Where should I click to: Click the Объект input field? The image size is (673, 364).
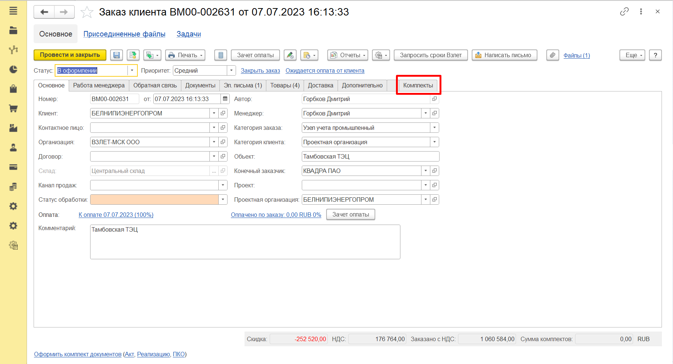pos(370,156)
